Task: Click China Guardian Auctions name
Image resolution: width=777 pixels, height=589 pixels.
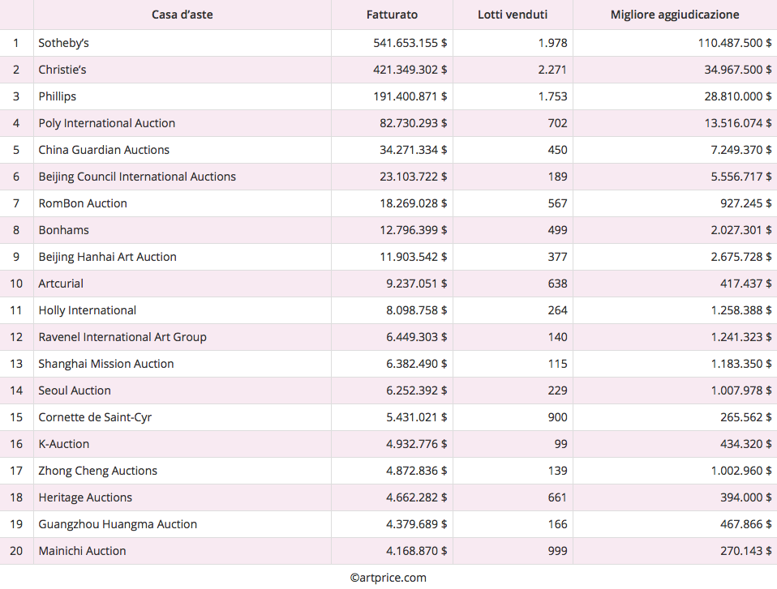Action: coord(104,150)
